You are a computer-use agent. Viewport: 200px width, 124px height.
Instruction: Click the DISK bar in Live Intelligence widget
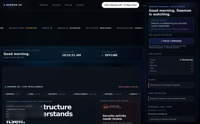[24, 117]
